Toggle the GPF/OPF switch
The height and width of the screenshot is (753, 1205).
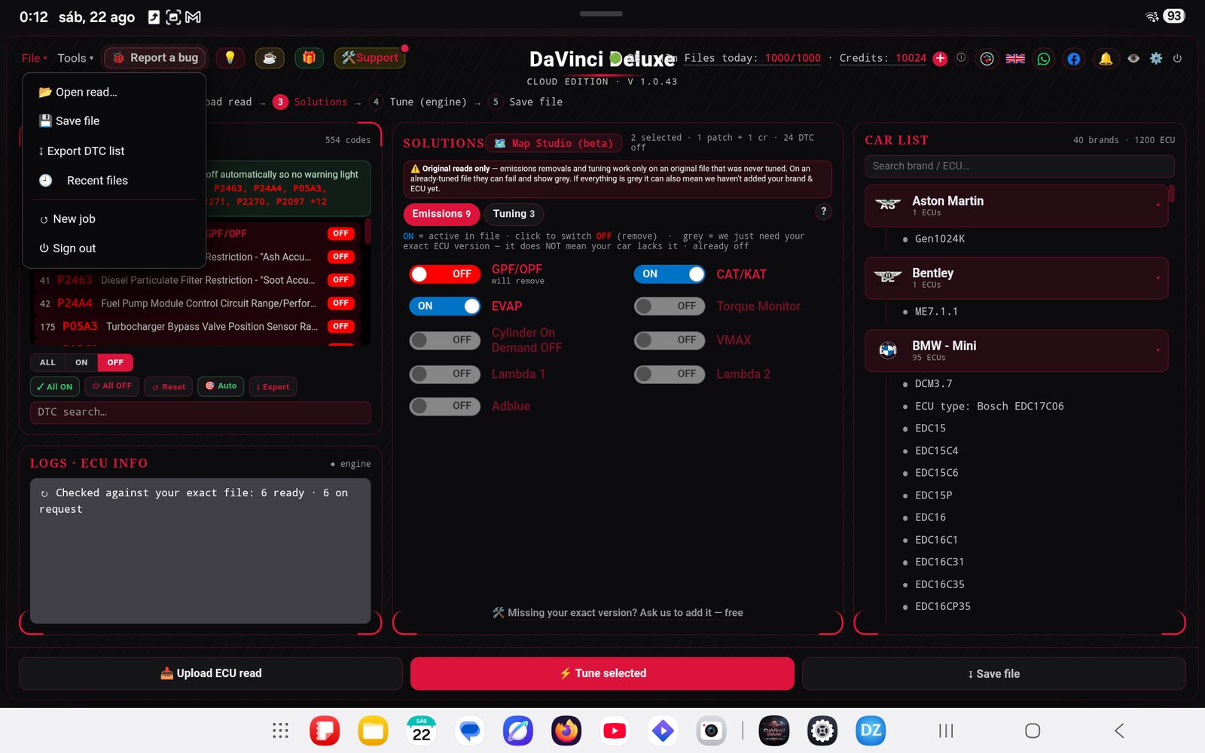[445, 274]
